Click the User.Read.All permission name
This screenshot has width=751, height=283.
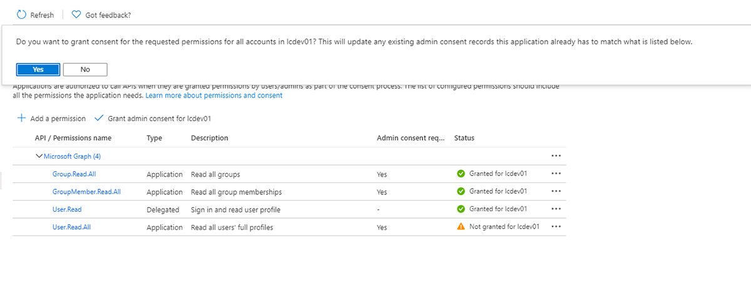pyautogui.click(x=71, y=227)
